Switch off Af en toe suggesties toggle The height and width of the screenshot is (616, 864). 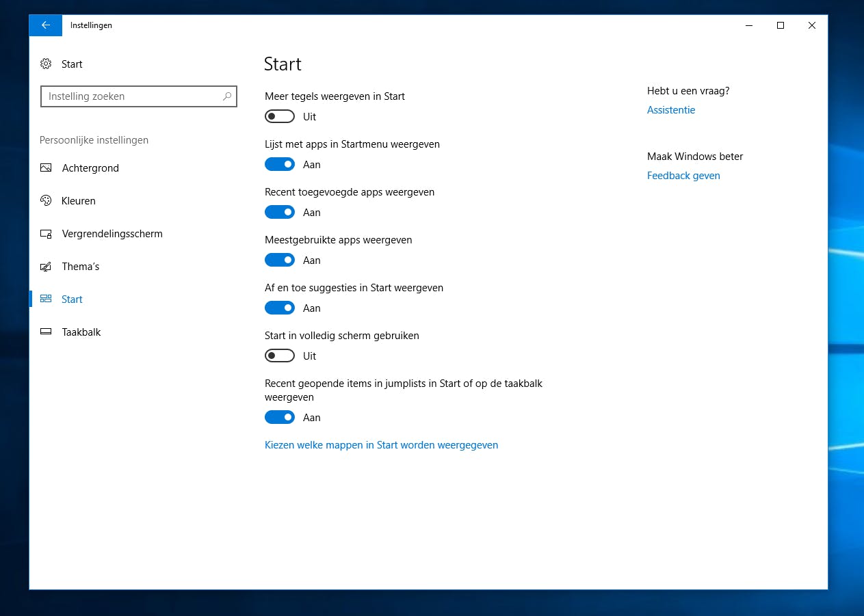coord(280,308)
